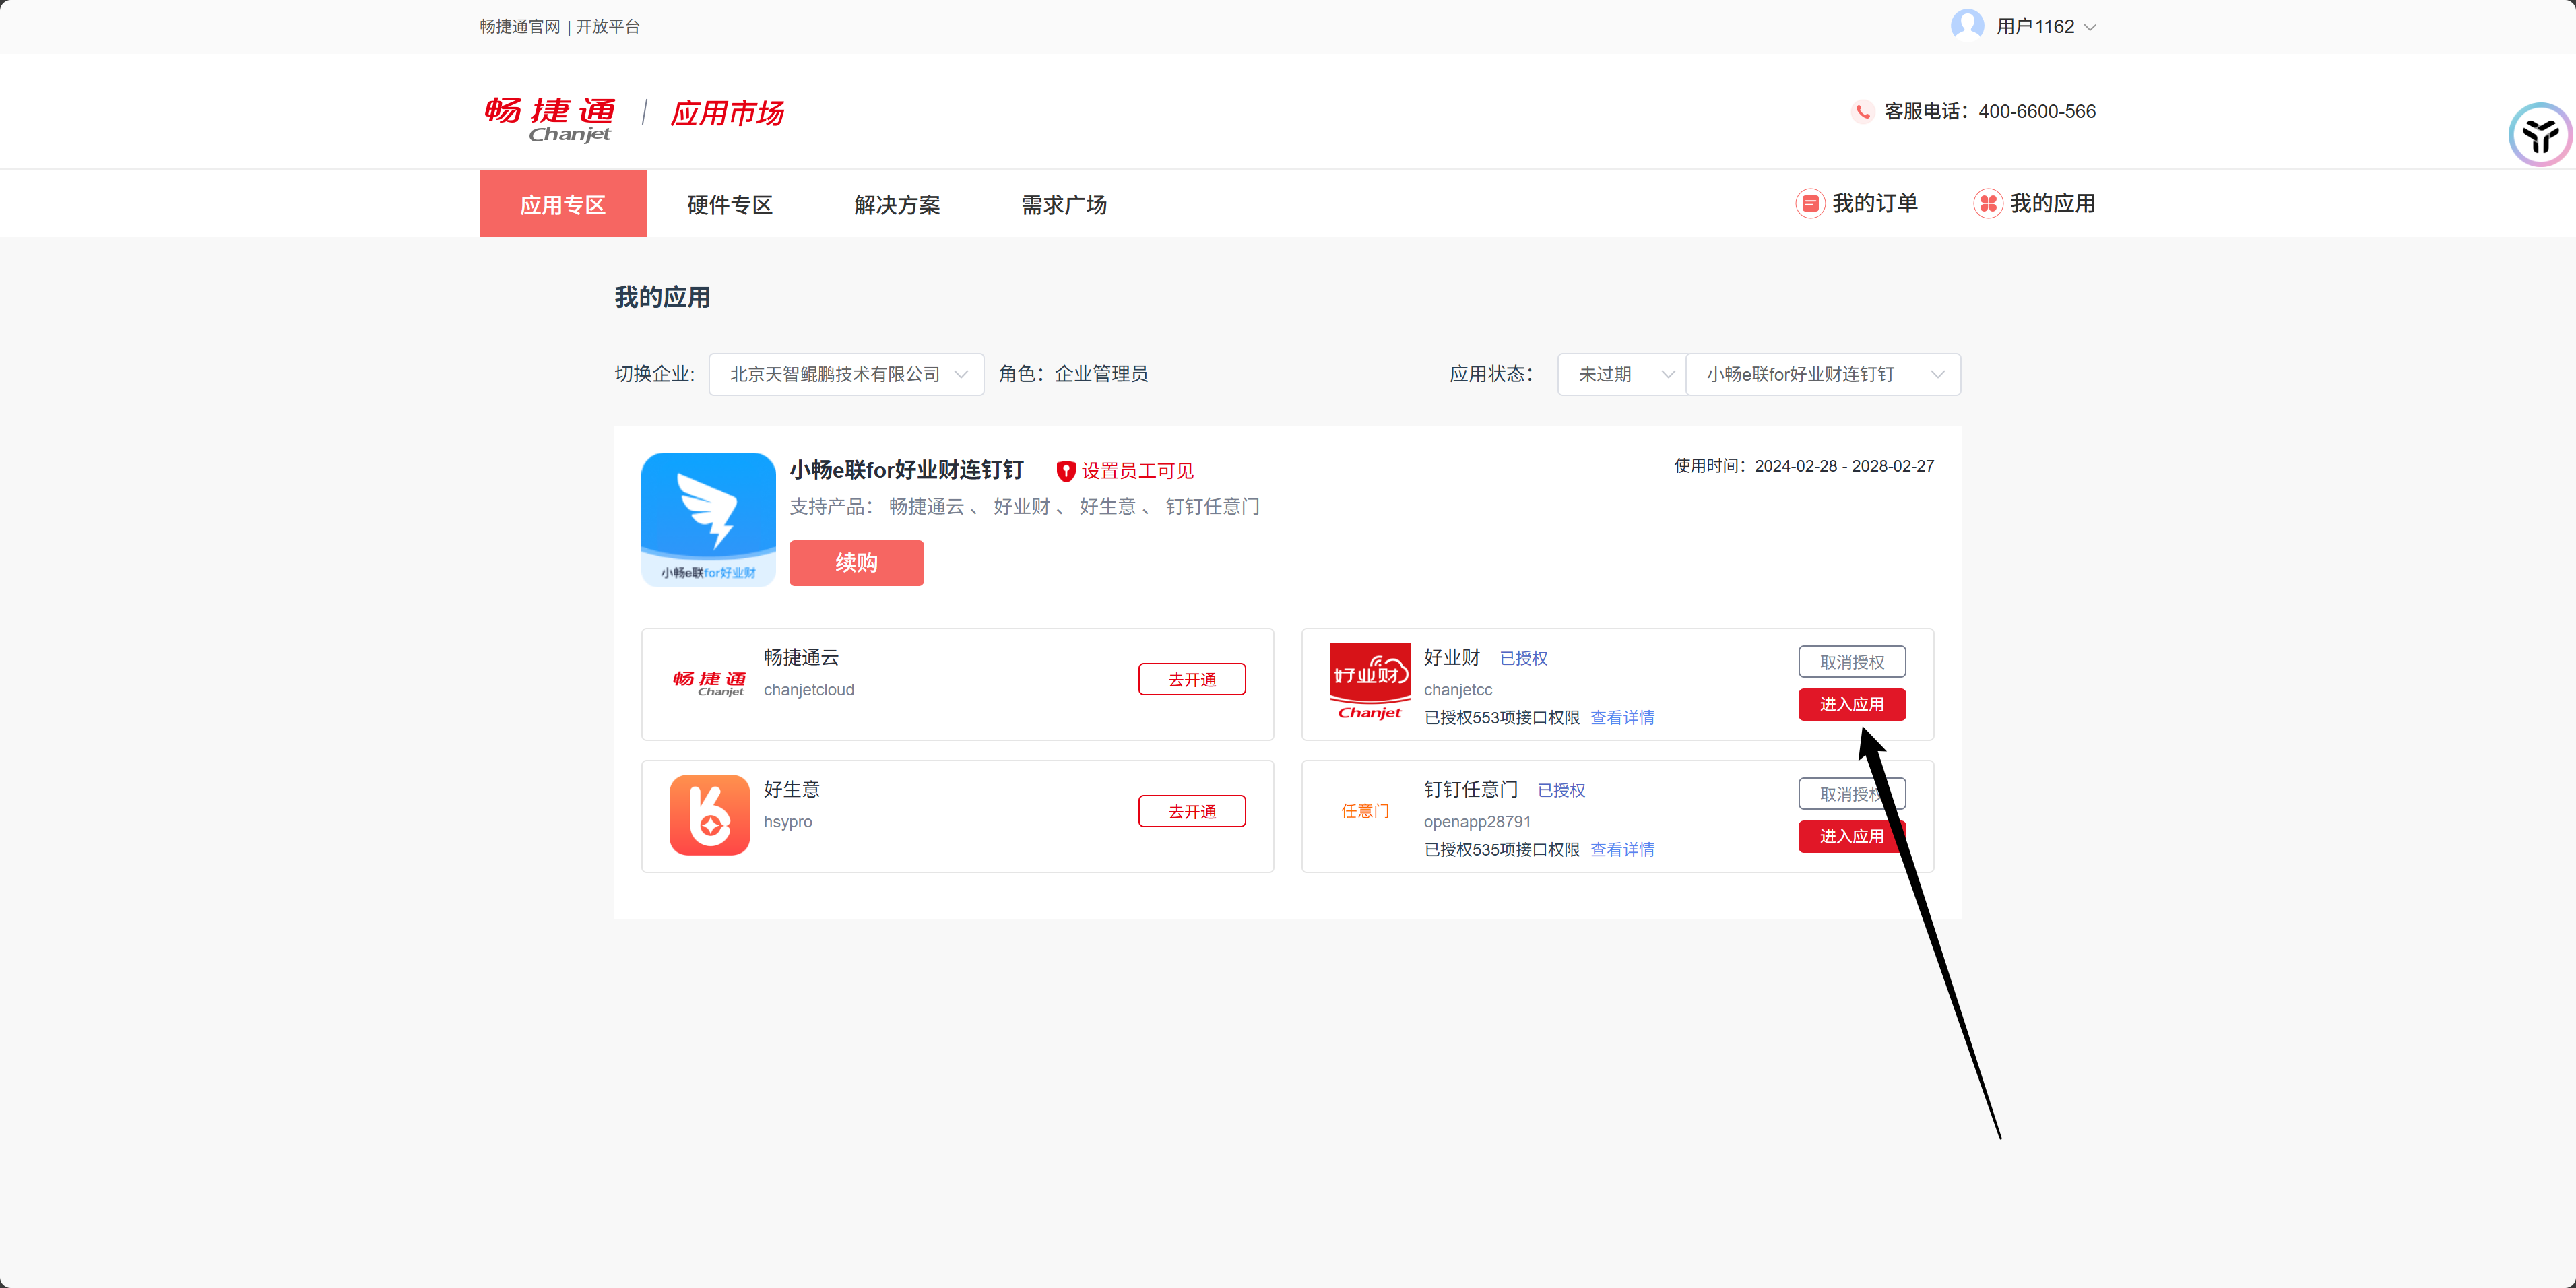Click the 畅捷通 Chanjet header logo
Screen dimensions: 2576x1288
(550, 118)
